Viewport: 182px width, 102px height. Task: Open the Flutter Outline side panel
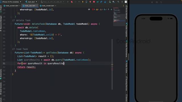(127, 67)
